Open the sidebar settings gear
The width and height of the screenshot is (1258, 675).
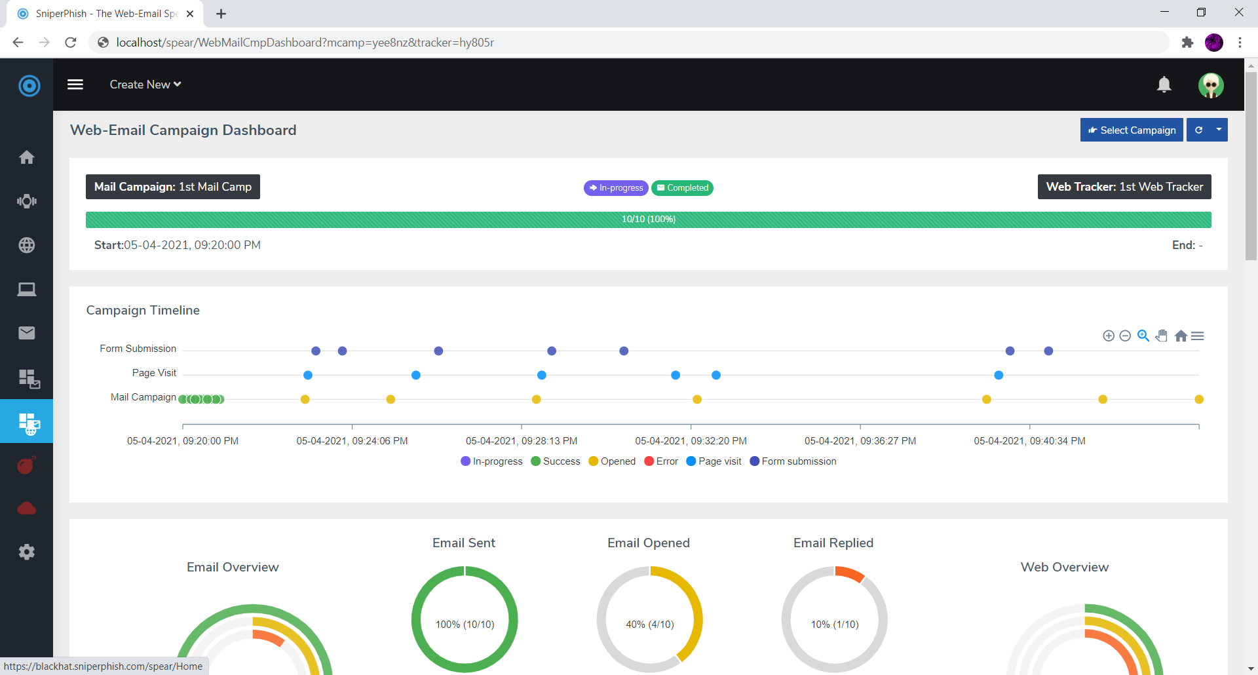27,552
